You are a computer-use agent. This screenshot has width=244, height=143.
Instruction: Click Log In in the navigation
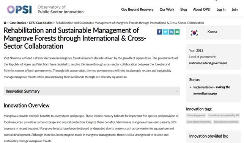(221, 9)
